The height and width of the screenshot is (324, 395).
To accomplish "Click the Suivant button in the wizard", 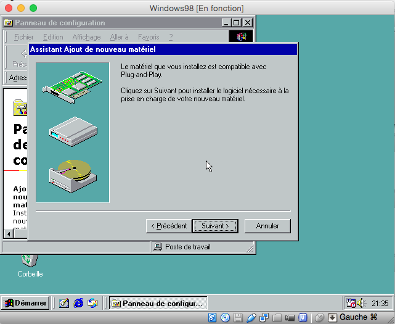I will pos(215,226).
